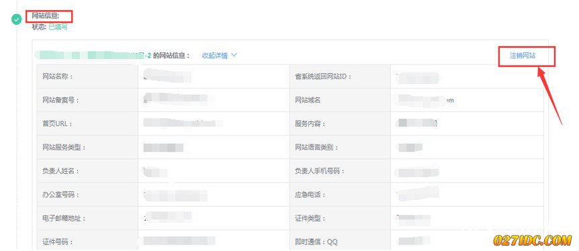Select the 网站域名 value cell
The width and height of the screenshot is (579, 251).
pyautogui.click(x=467, y=100)
